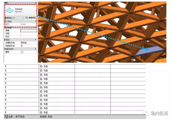Viewport: 172px width, 124px height.
Task: Click the 编辑类型 edit type button
Action: click(30, 18)
